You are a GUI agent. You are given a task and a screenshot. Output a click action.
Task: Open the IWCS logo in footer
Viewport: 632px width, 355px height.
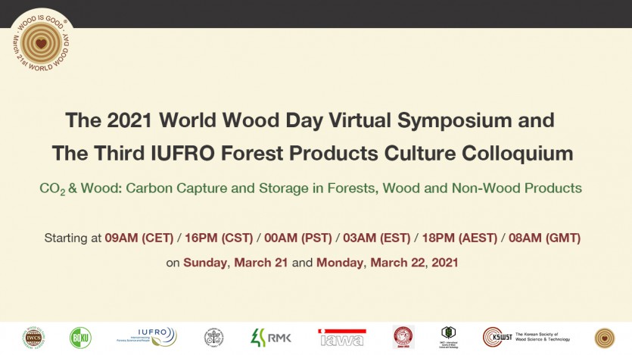tap(33, 338)
